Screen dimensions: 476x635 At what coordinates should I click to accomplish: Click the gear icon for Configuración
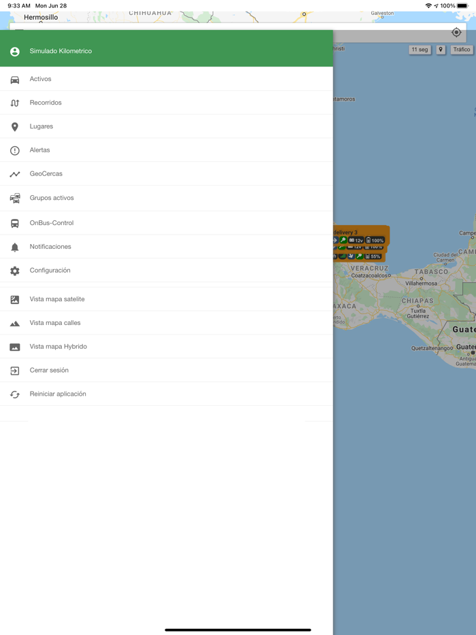click(x=14, y=271)
